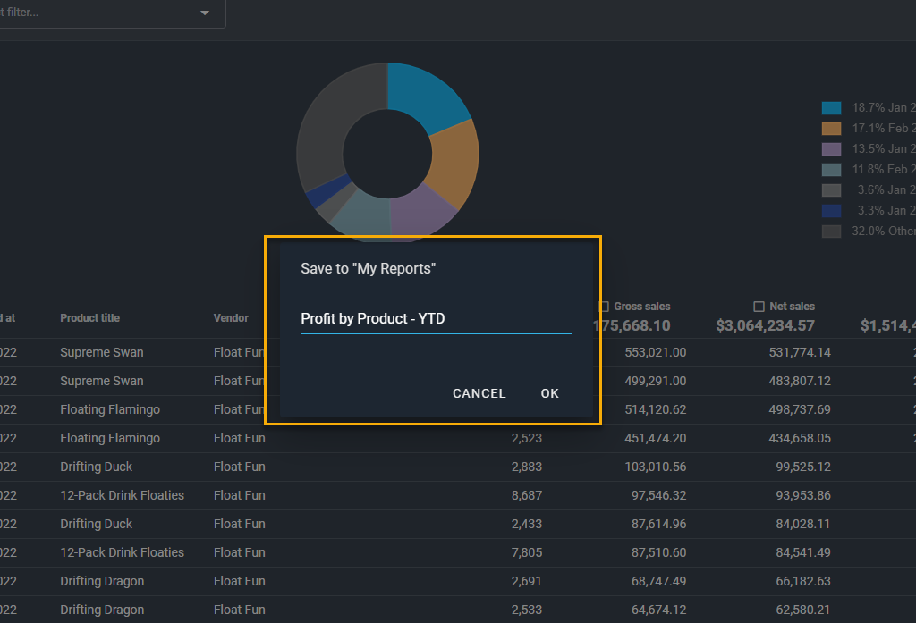This screenshot has height=623, width=916.
Task: Click the gray 3.6% legend swatch
Action: (831, 190)
